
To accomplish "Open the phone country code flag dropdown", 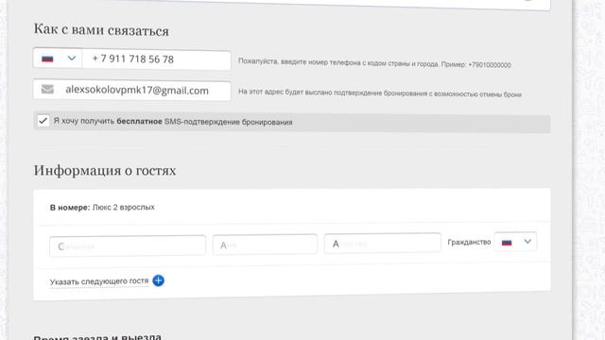I will pos(58,59).
